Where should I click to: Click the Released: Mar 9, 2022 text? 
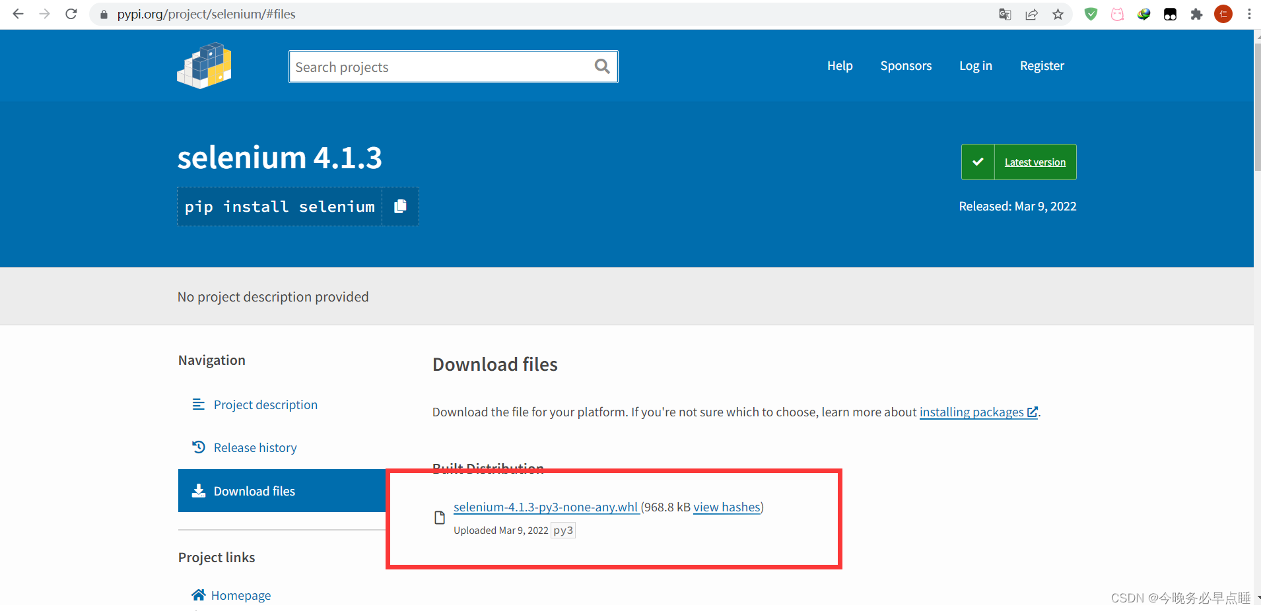1017,206
